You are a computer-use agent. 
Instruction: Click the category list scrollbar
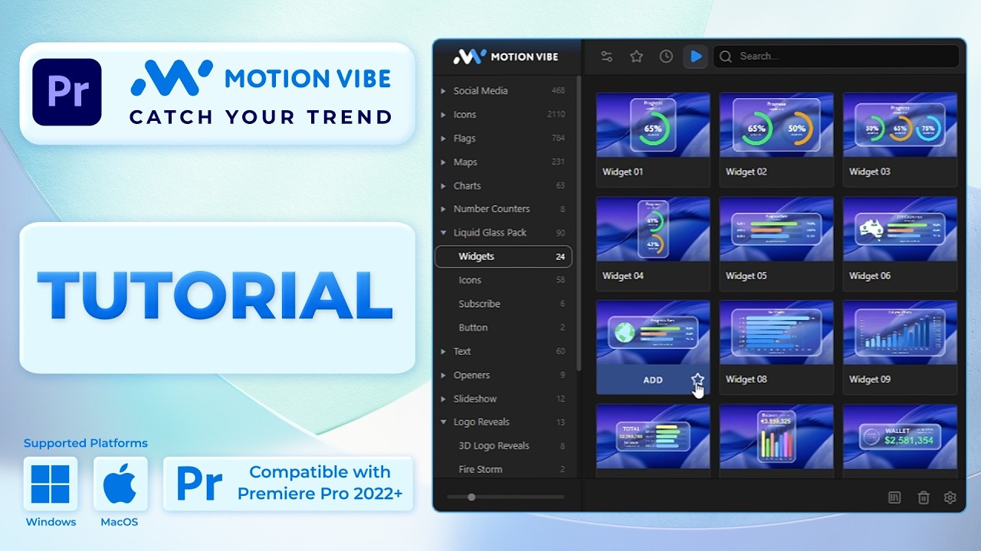[579, 223]
